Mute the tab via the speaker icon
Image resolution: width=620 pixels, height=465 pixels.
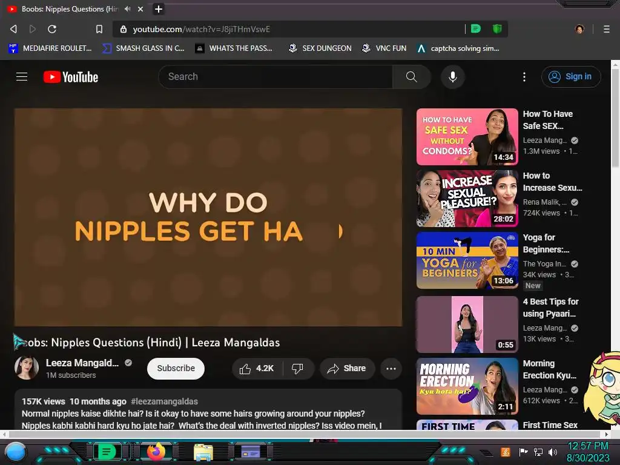(127, 8)
